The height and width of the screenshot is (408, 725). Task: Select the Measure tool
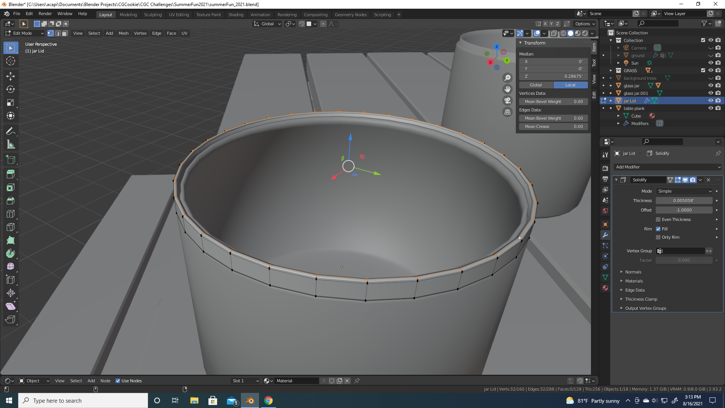[11, 144]
